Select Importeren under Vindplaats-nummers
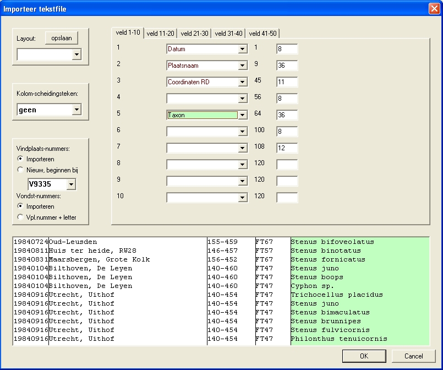The width and height of the screenshot is (443, 370). point(21,159)
